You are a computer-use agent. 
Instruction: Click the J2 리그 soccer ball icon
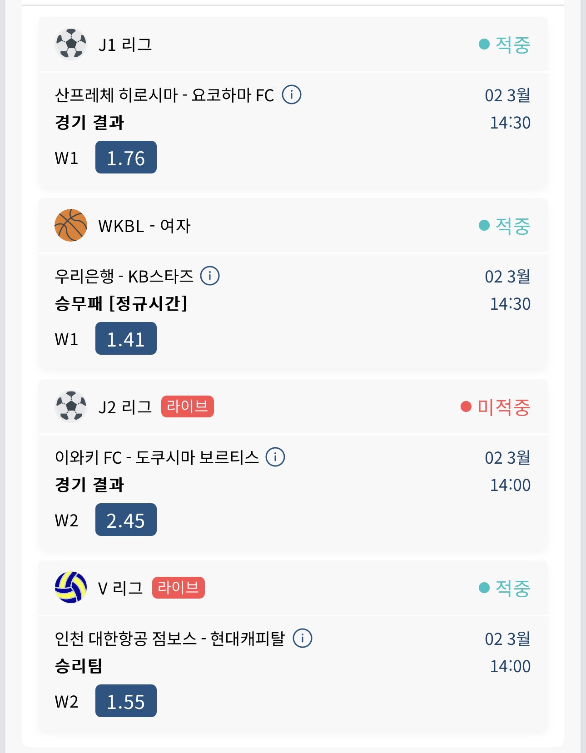point(71,406)
